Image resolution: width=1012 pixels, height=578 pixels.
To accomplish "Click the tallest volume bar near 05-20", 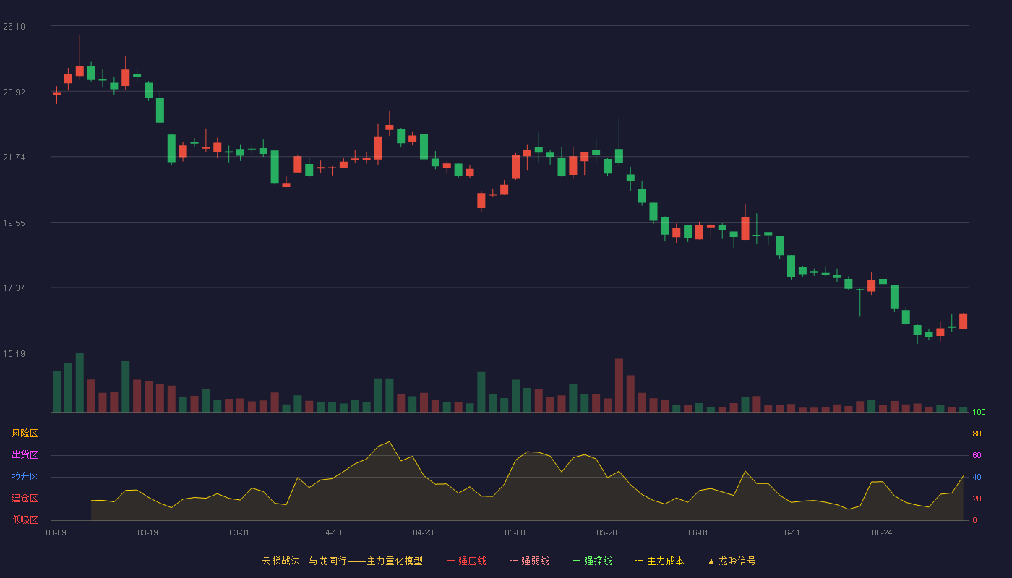I will (619, 385).
